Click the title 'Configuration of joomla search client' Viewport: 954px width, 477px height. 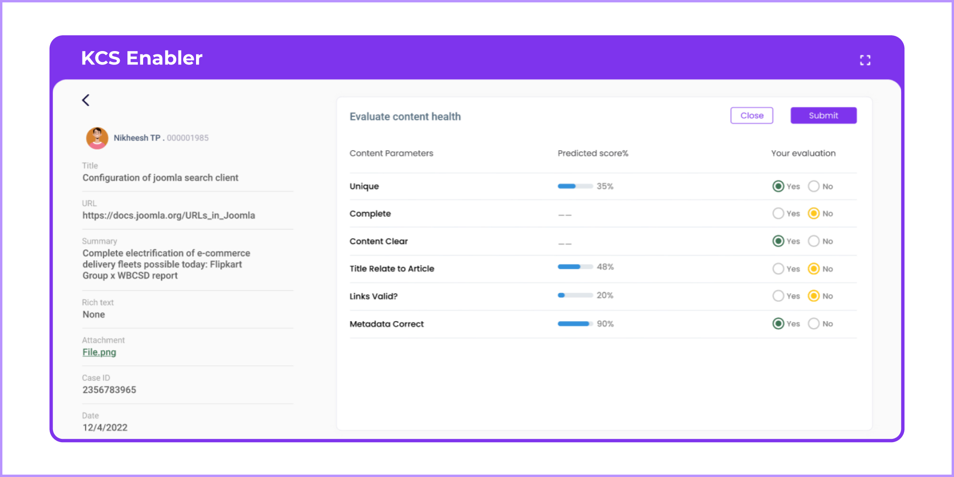coord(160,177)
